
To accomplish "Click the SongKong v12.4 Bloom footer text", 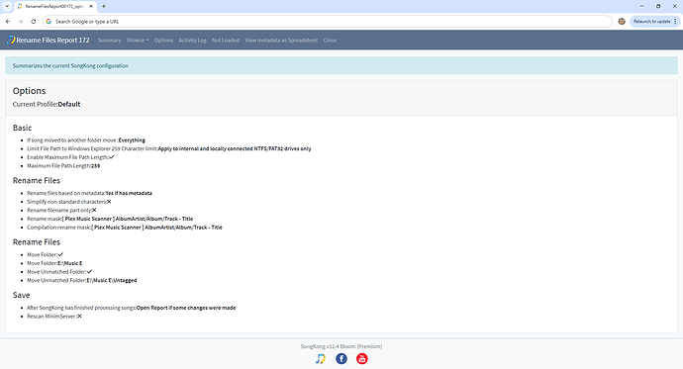I will (341, 346).
